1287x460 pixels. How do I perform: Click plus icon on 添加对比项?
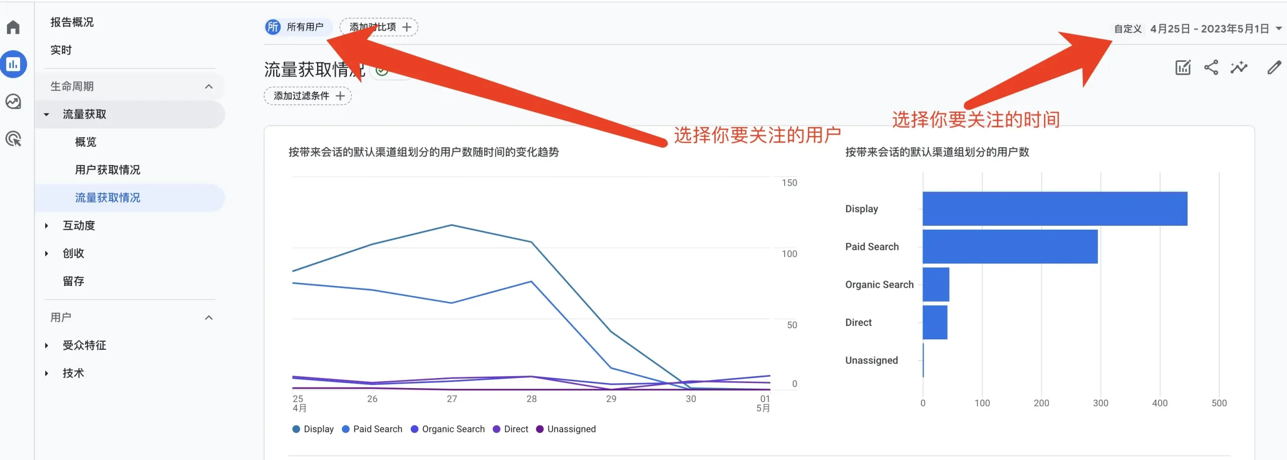click(x=407, y=27)
